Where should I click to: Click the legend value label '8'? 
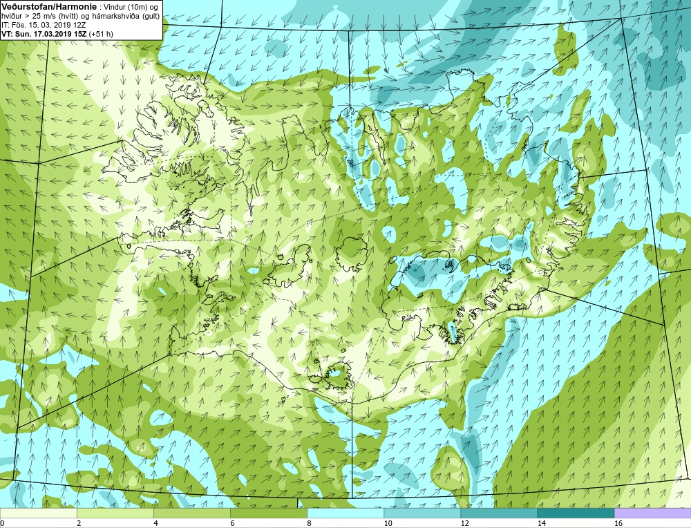coord(310,523)
